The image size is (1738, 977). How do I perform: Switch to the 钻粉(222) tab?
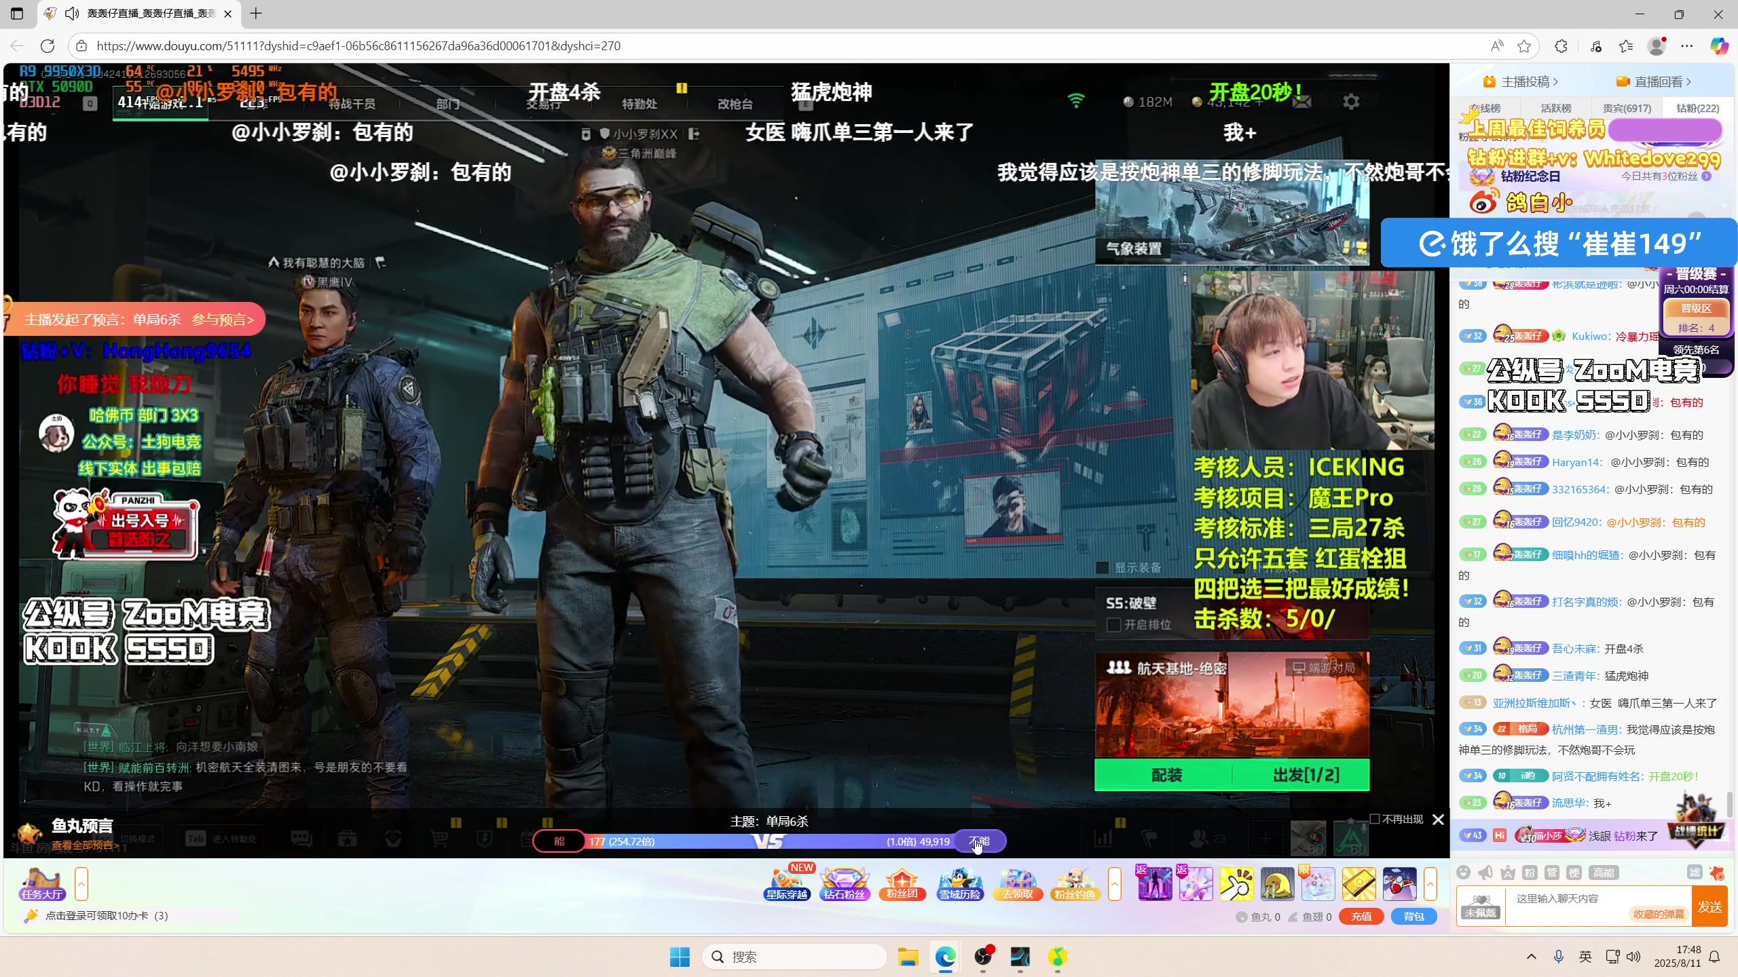1697,108
